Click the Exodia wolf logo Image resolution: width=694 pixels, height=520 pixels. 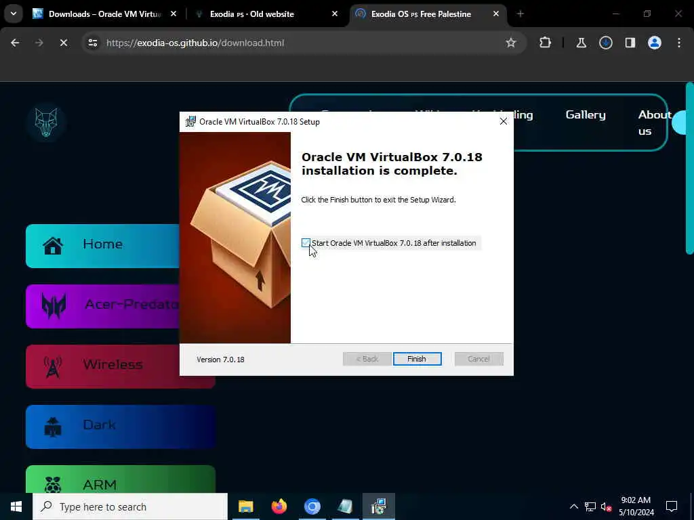click(46, 123)
